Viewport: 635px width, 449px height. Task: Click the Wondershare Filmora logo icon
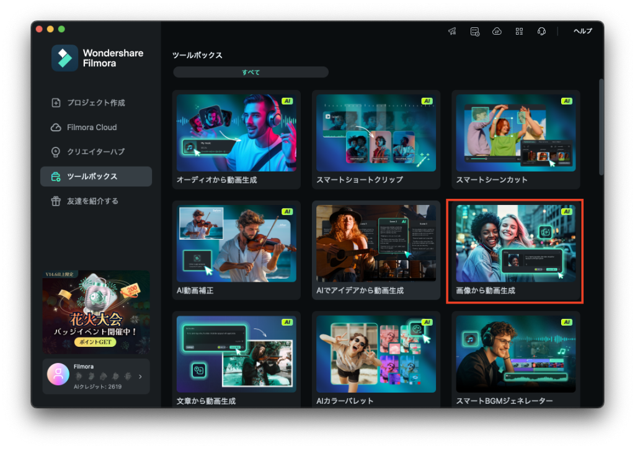(64, 58)
